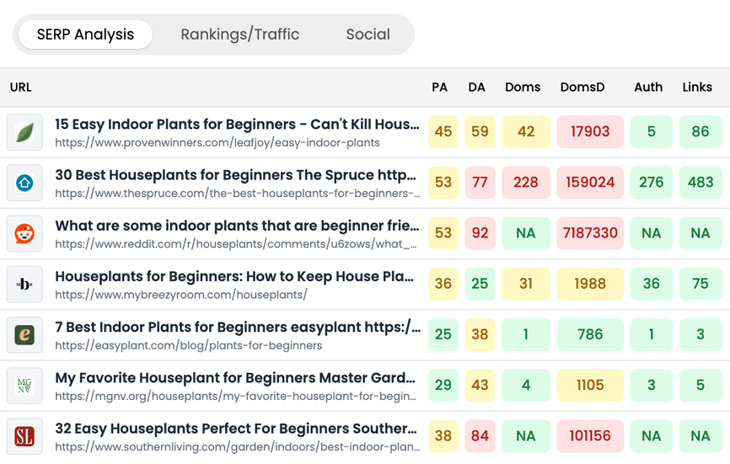Click the thespruce.com URL
The width and height of the screenshot is (730, 464).
coord(238,194)
